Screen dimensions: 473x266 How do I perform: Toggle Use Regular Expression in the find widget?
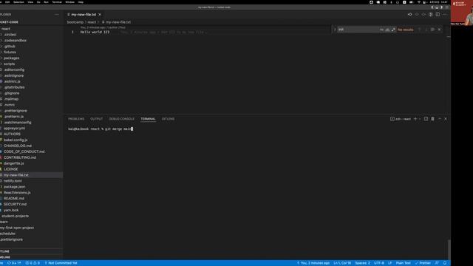(393, 30)
